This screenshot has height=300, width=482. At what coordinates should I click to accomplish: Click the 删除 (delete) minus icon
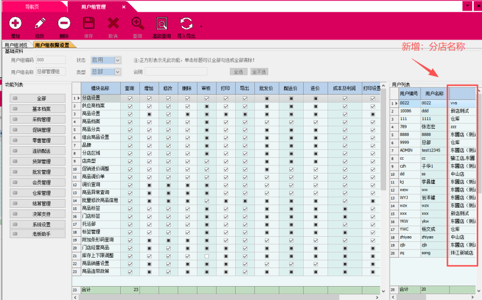[x=64, y=23]
